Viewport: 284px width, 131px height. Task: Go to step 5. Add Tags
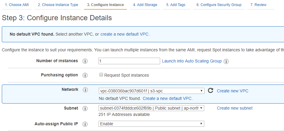(x=176, y=5)
